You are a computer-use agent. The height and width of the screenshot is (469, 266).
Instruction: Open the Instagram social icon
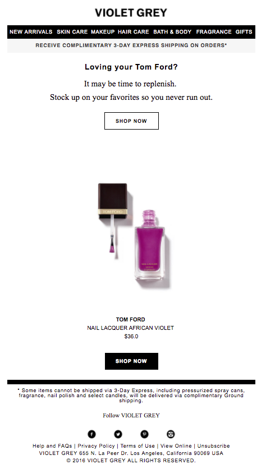[171, 434]
